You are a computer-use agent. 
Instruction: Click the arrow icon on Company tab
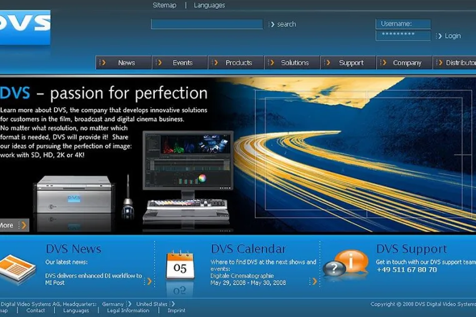click(x=384, y=62)
